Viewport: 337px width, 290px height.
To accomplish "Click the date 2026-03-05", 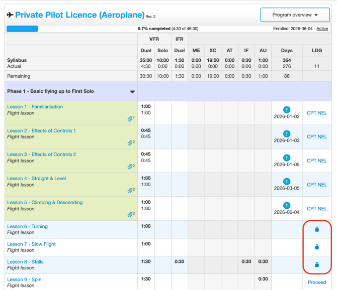I will click(x=287, y=188).
